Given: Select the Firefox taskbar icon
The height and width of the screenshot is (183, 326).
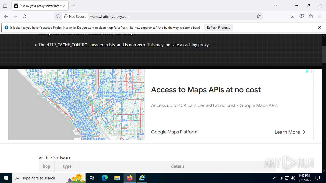Looking at the screenshot, I should [129, 178].
